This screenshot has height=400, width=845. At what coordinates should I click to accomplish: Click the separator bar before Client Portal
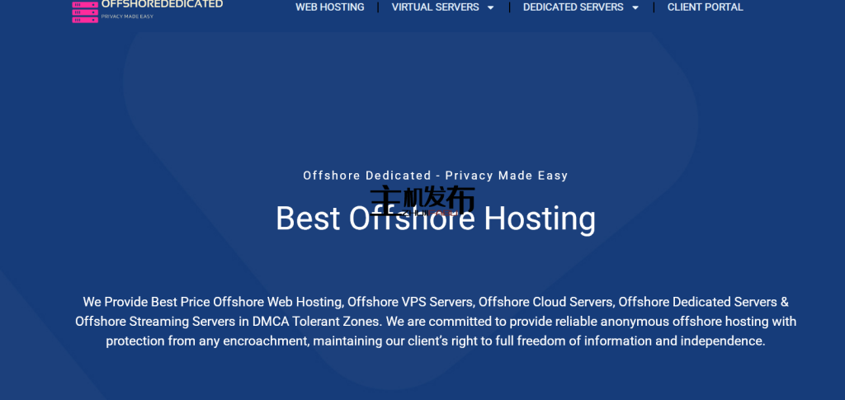(x=654, y=7)
